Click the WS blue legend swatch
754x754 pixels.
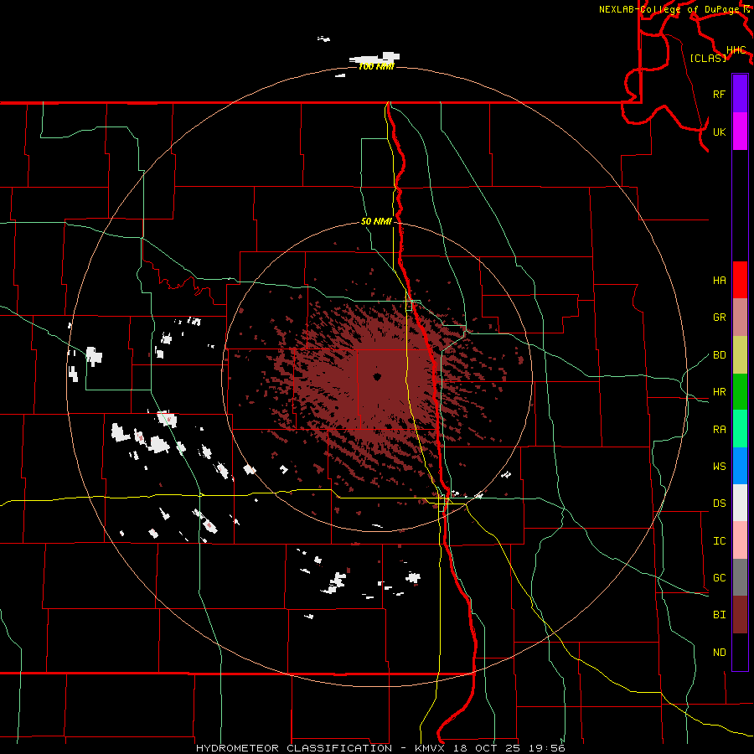(x=740, y=466)
